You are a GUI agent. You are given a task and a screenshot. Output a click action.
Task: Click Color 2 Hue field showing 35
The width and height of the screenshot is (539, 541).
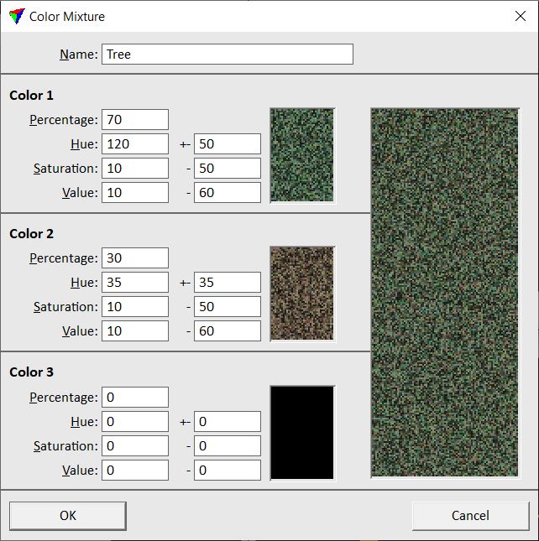click(x=135, y=282)
